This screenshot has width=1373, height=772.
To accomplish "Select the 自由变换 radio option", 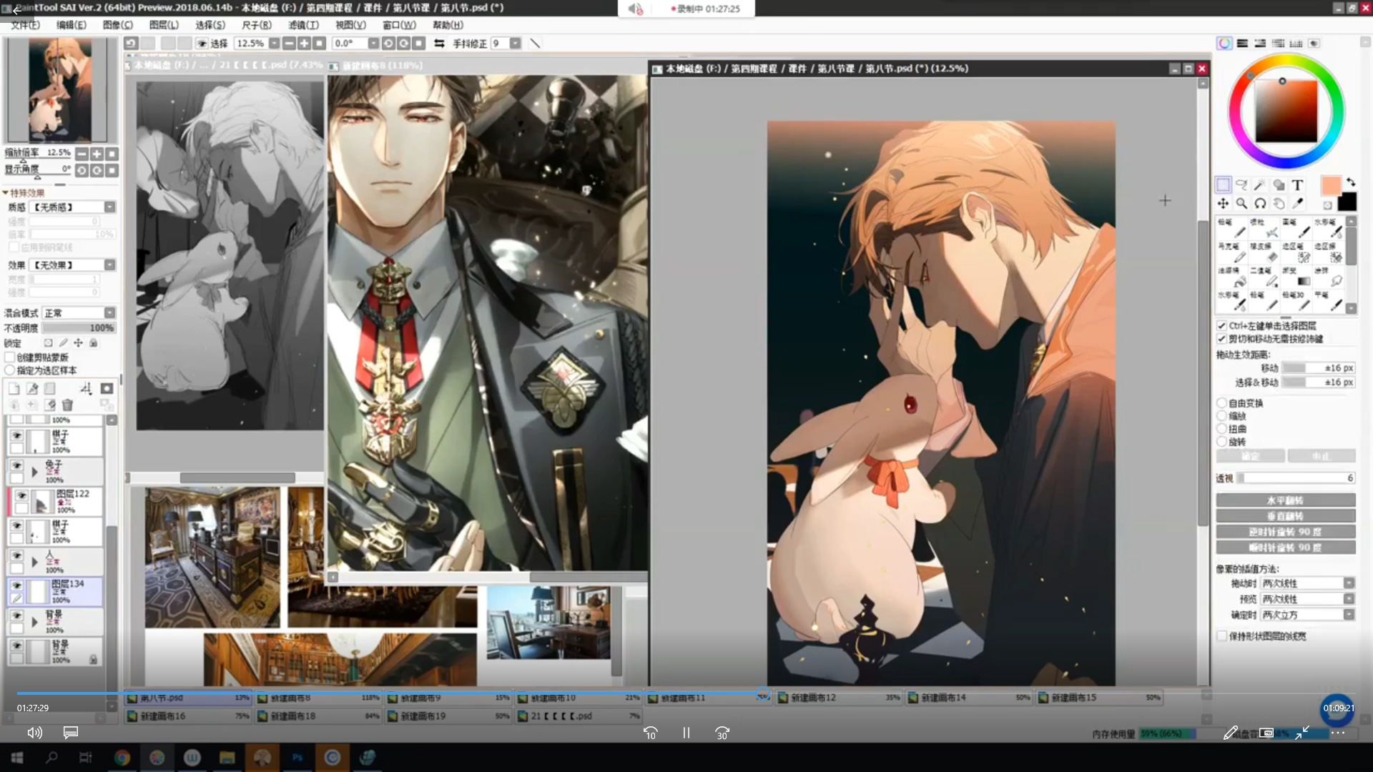I will pyautogui.click(x=1222, y=403).
